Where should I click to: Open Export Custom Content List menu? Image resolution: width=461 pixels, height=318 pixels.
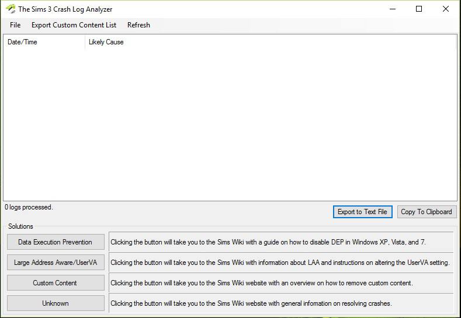74,25
